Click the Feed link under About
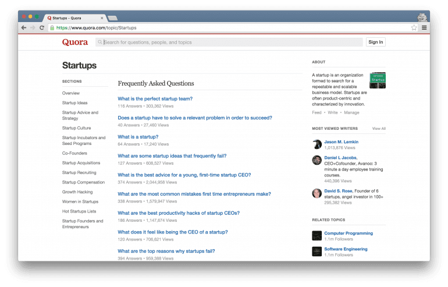Viewport: 448px width, 287px height. click(x=317, y=112)
